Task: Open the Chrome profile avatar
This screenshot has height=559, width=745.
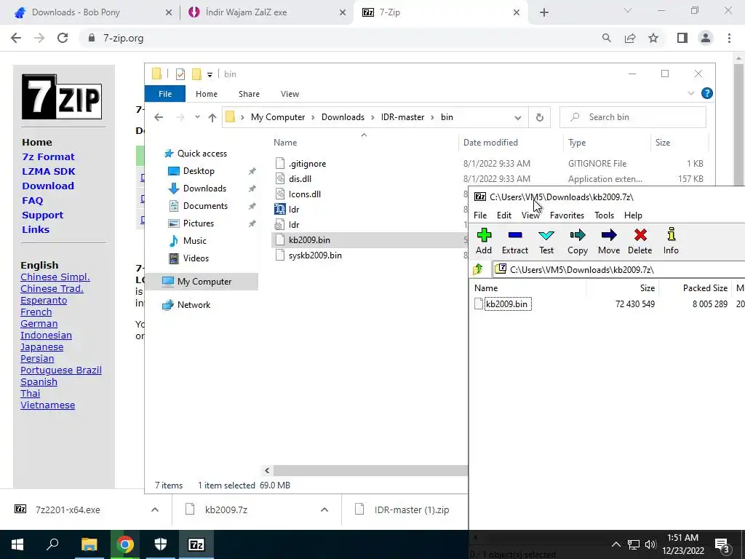Action: coord(706,38)
